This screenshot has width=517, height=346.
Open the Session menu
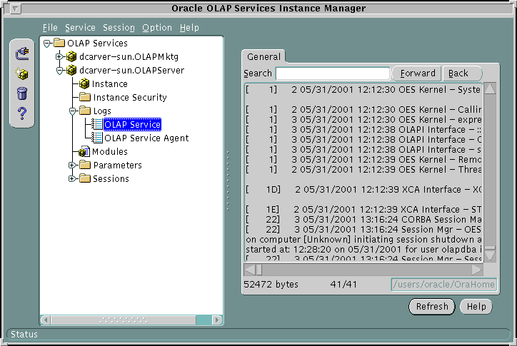pyautogui.click(x=119, y=28)
